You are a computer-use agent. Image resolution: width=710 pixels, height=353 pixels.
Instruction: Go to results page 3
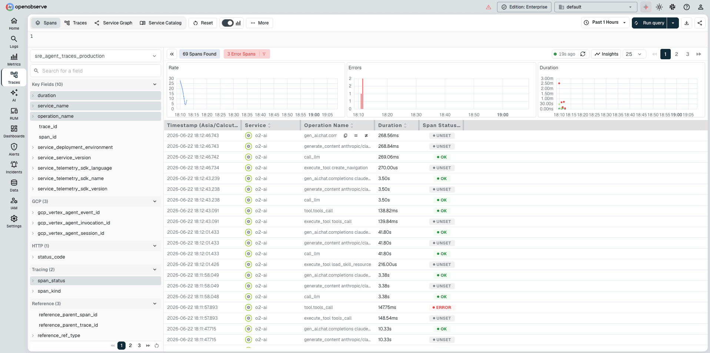coord(688,54)
